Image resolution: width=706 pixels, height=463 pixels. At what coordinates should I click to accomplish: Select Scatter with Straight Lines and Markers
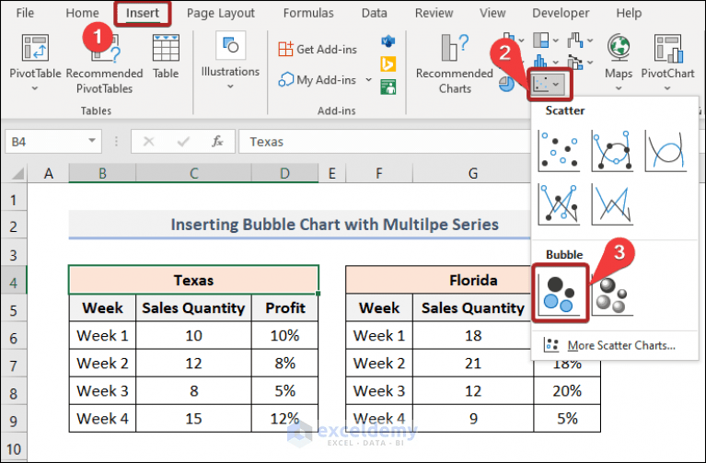click(559, 204)
